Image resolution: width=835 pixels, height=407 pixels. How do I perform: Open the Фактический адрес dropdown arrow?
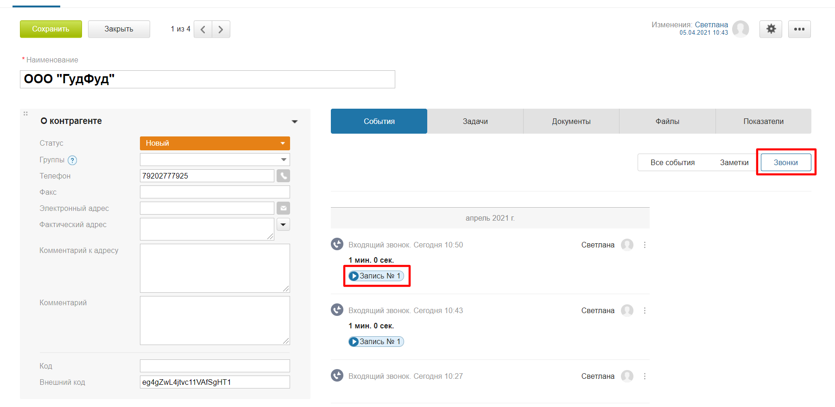283,224
